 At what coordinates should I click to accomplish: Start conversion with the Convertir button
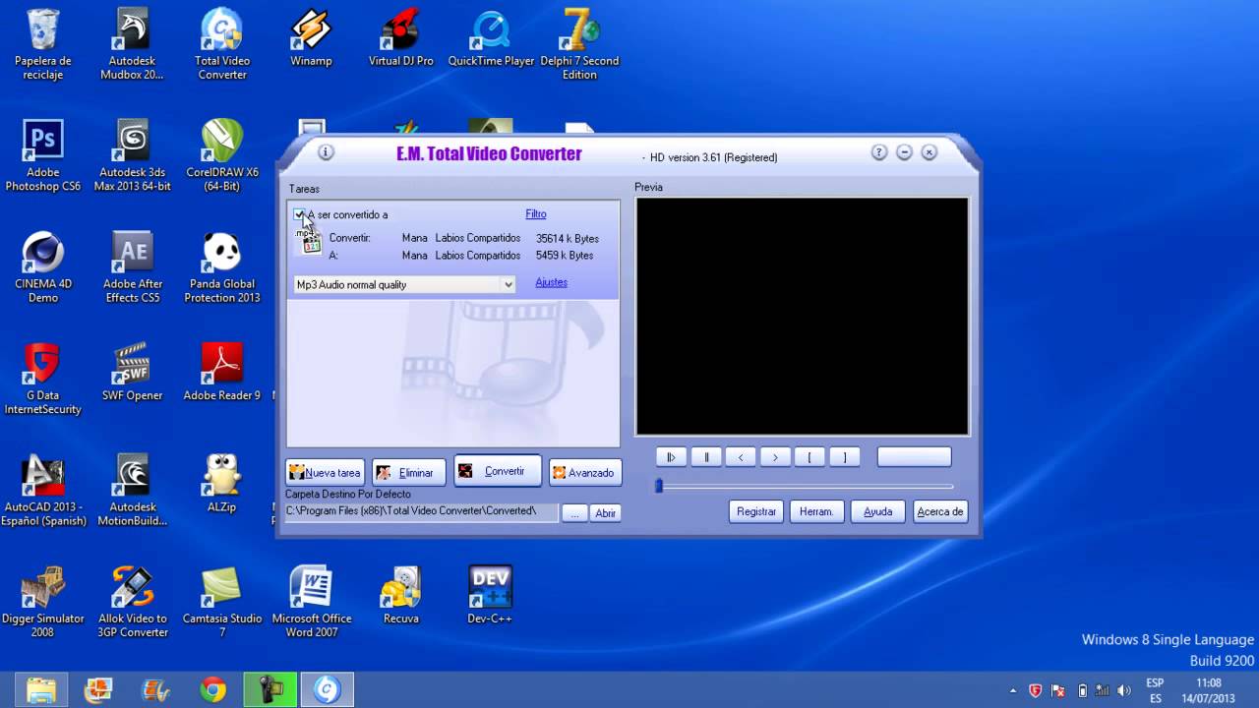click(498, 471)
